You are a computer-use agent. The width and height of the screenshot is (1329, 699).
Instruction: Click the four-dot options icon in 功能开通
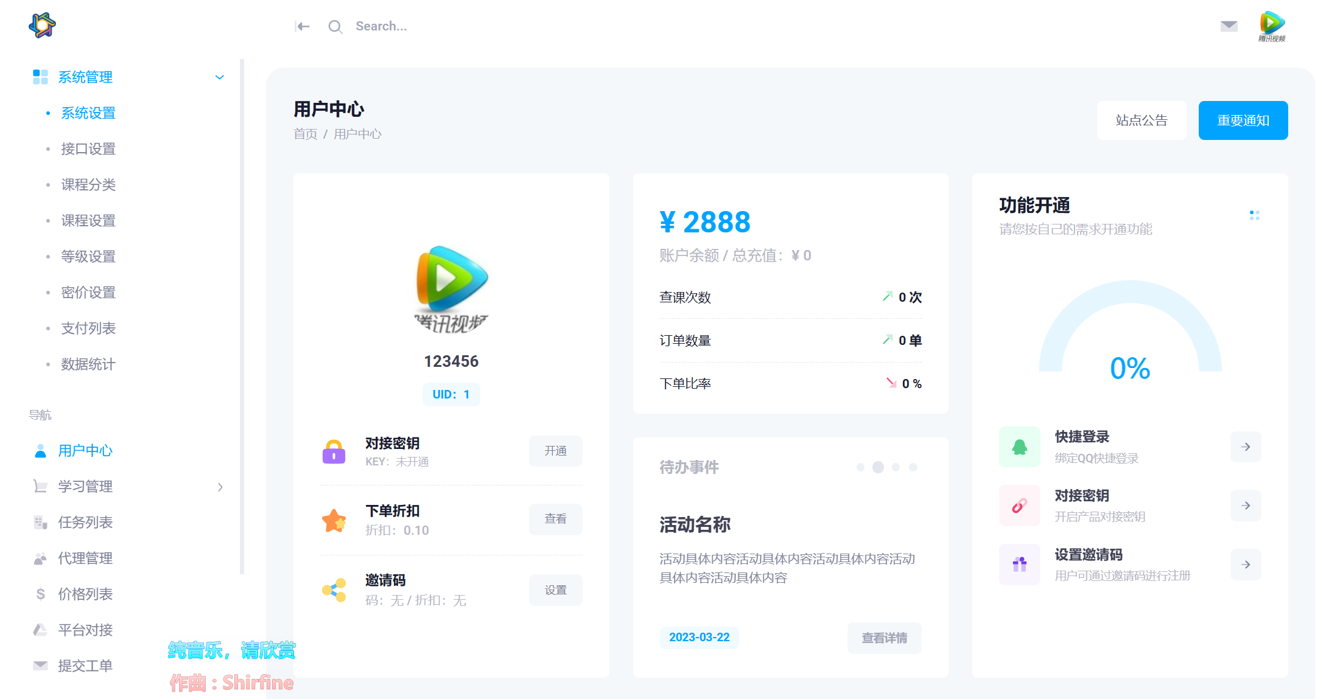coord(1254,215)
